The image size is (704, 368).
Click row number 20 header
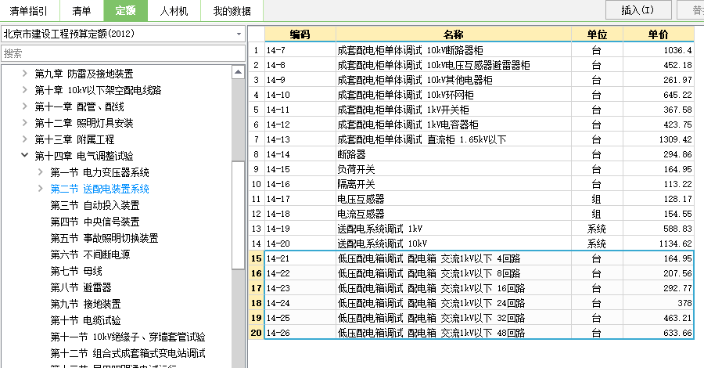[256, 333]
